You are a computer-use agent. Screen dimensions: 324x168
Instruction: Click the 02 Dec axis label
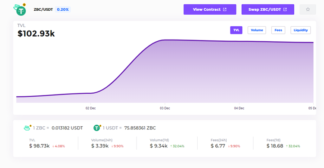pyautogui.click(x=90, y=108)
